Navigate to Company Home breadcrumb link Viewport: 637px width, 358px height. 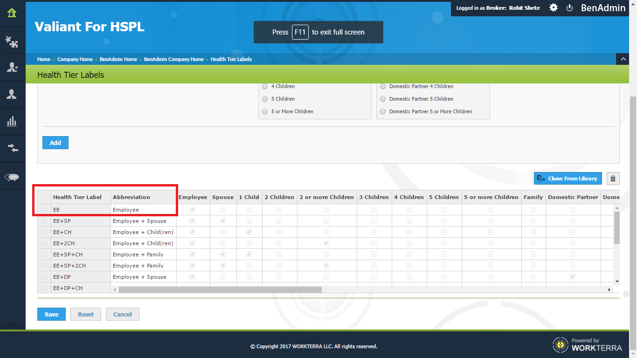point(75,59)
